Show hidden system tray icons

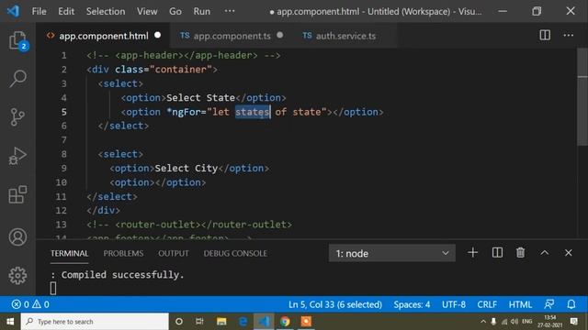(483, 322)
